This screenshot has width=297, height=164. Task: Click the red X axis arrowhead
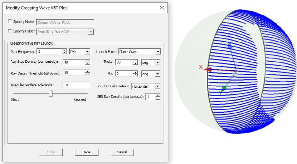coord(208,70)
